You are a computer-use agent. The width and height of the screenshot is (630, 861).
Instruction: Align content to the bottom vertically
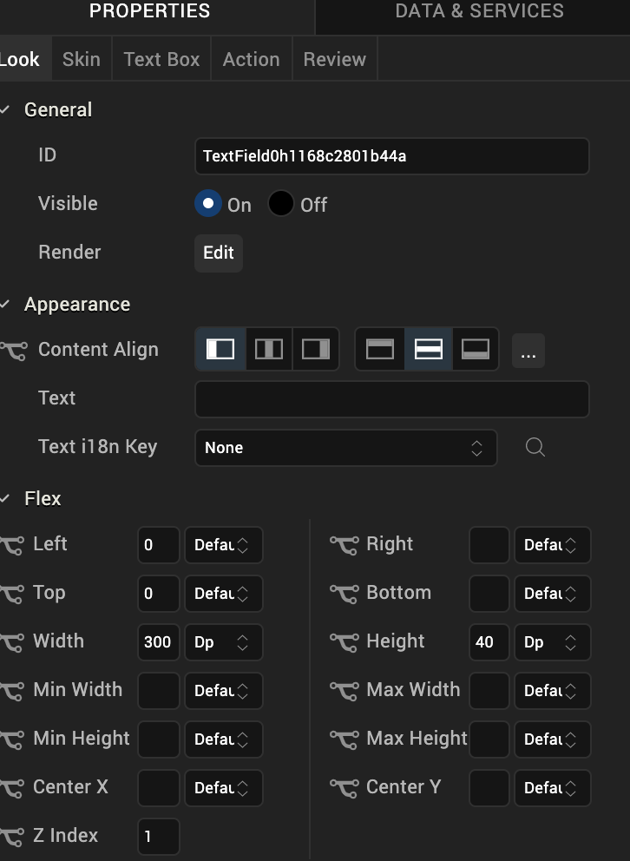tap(476, 349)
